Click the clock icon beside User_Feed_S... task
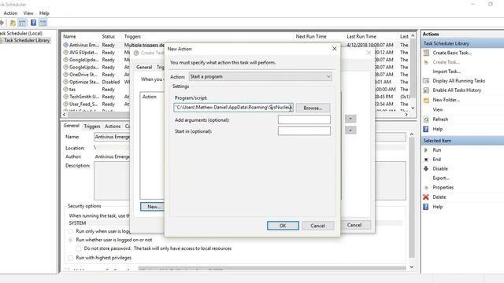Screen dimensions: 504x283 pos(65,104)
